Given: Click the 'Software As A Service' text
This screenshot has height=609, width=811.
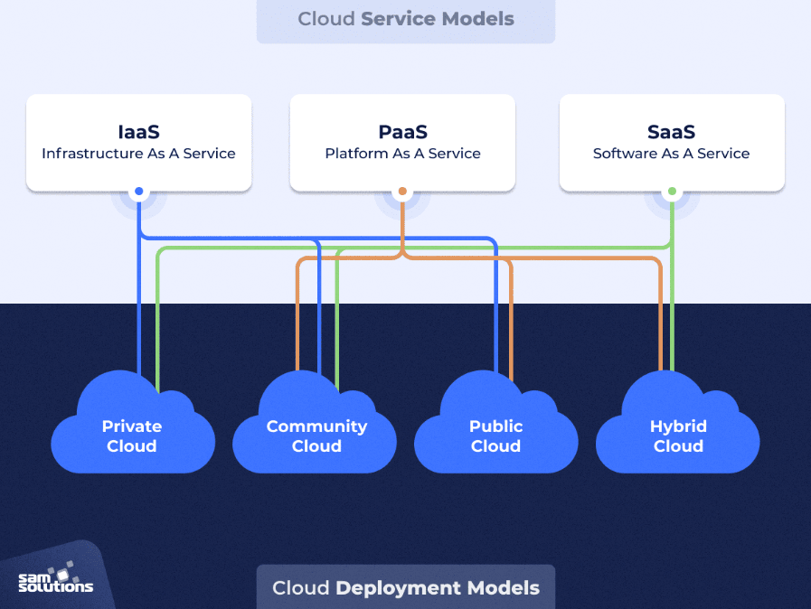Looking at the screenshot, I should [x=672, y=154].
